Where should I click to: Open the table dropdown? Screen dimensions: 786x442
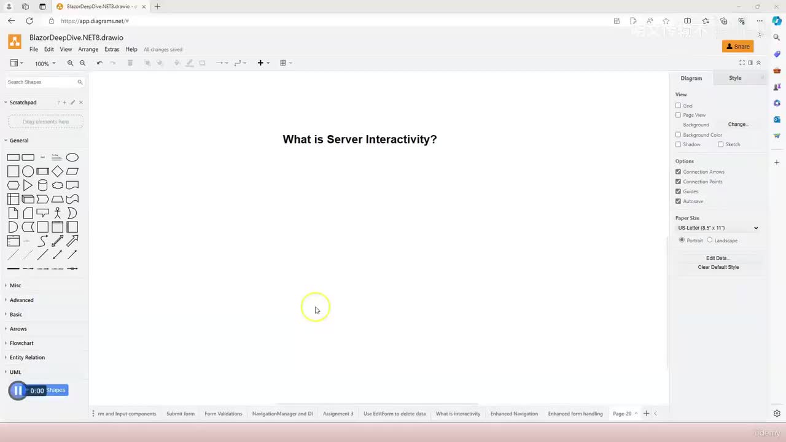click(x=286, y=63)
